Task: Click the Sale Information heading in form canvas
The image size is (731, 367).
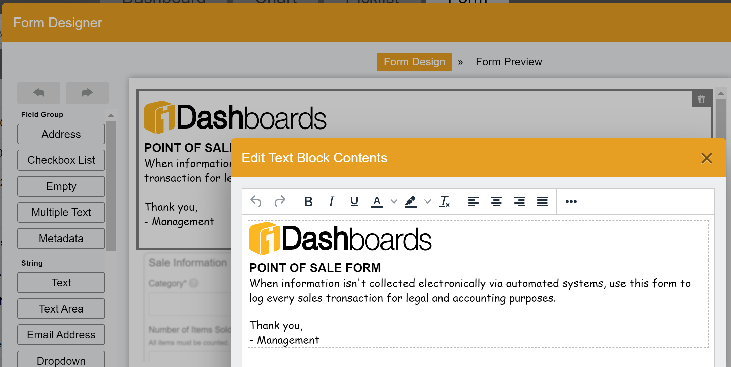Action: [x=188, y=263]
